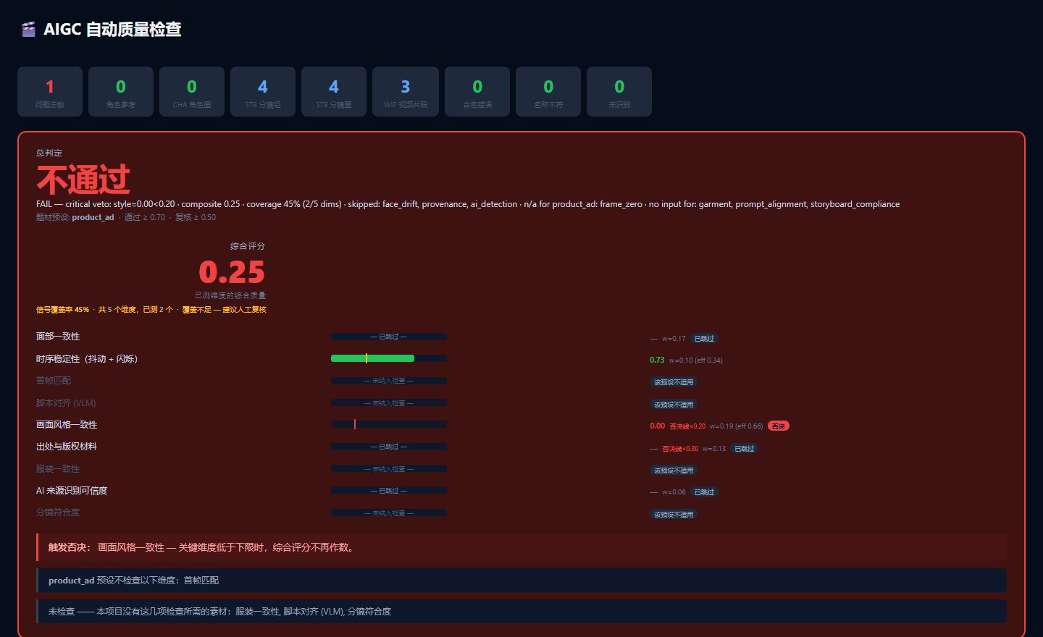Screen dimensions: 1043x637
Task: Click the 首帧匹配 unchecked bar
Action: click(x=389, y=381)
